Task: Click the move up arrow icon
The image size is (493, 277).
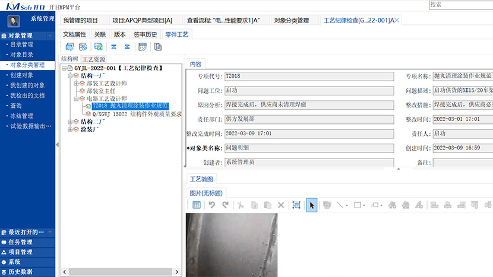Action: [113, 47]
